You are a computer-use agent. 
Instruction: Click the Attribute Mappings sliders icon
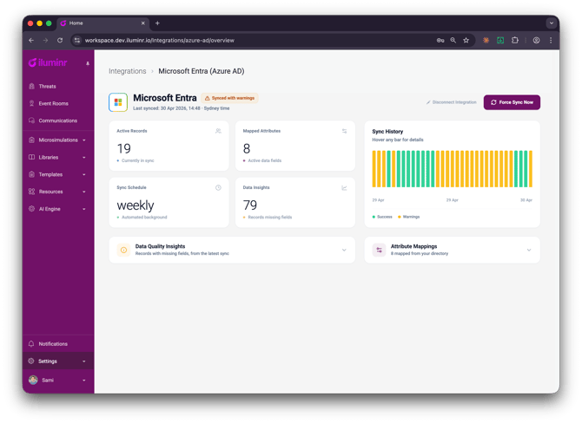[x=379, y=251]
